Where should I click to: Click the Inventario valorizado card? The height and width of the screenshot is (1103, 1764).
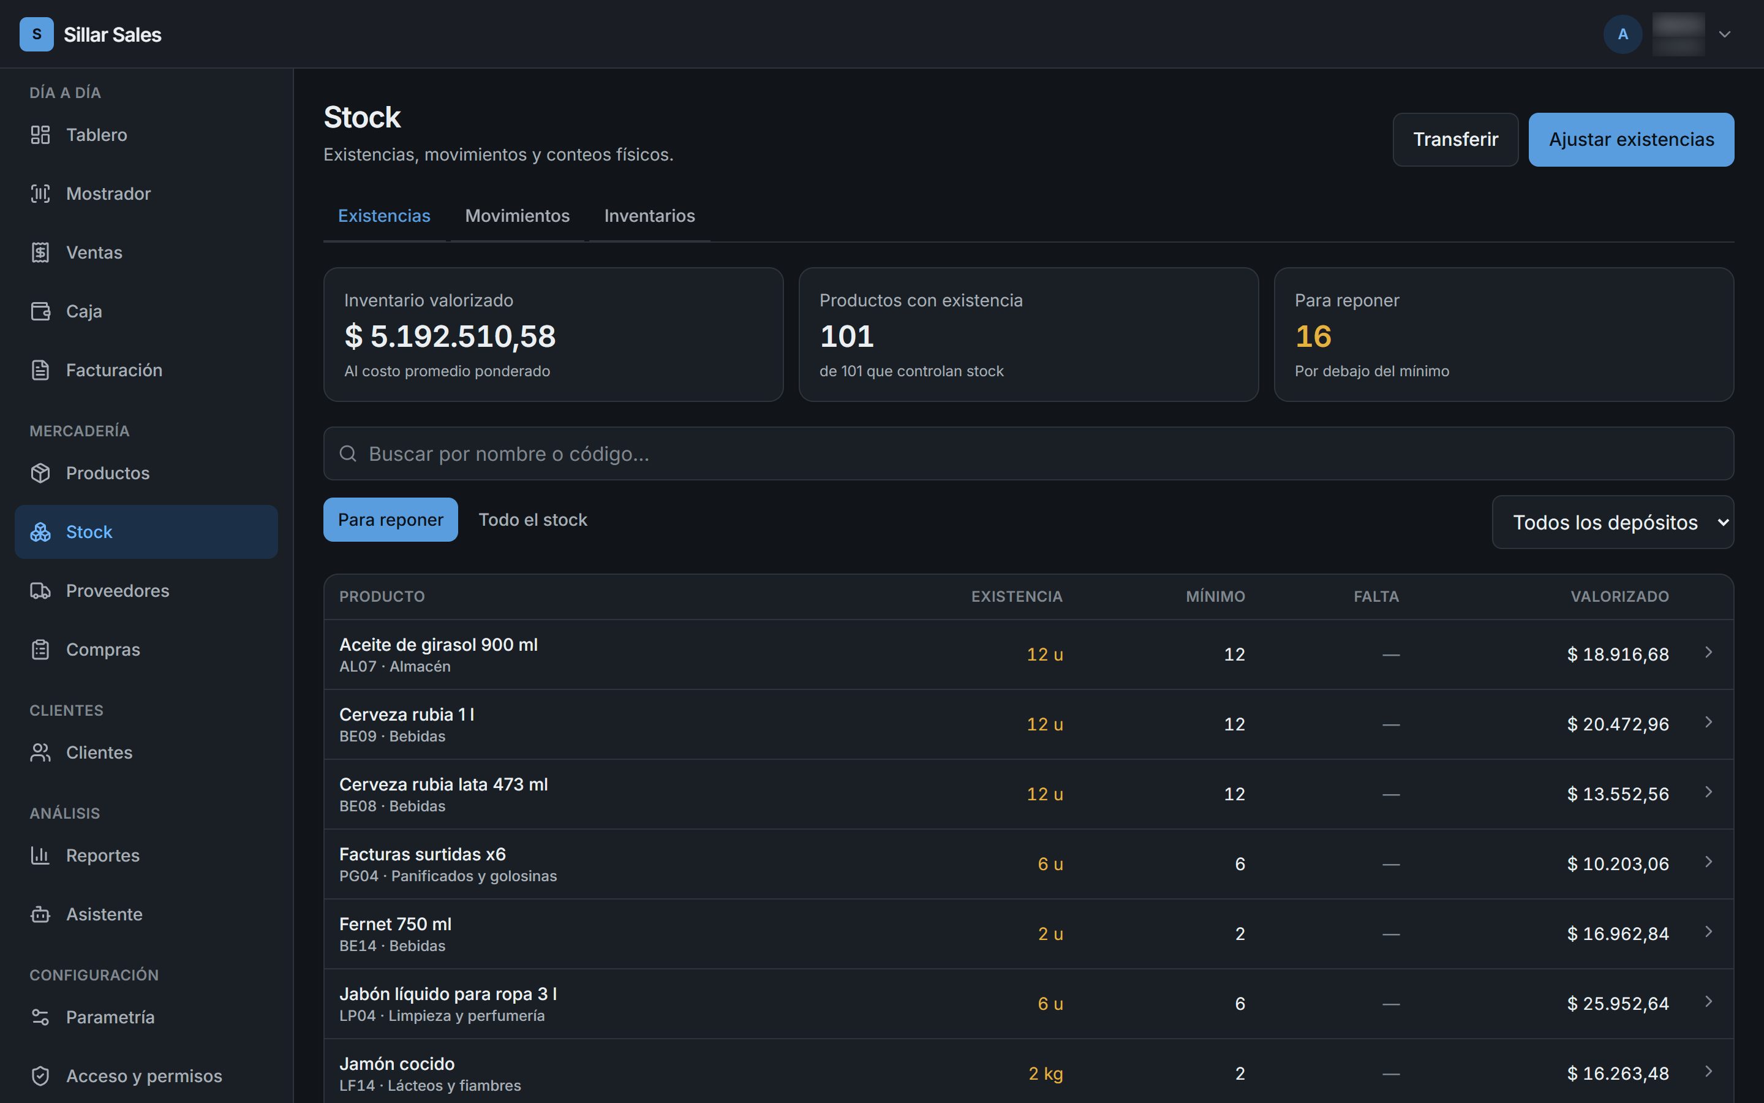[553, 334]
